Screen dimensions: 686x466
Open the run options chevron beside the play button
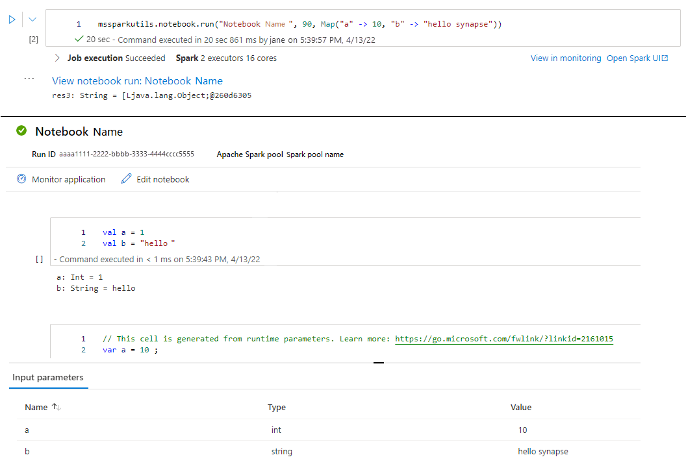click(x=32, y=19)
